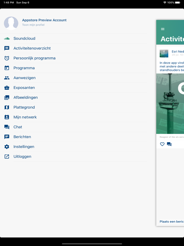Tap the alarm clock icon for Persoonlijk programma
184x246 pixels.
click(7, 58)
